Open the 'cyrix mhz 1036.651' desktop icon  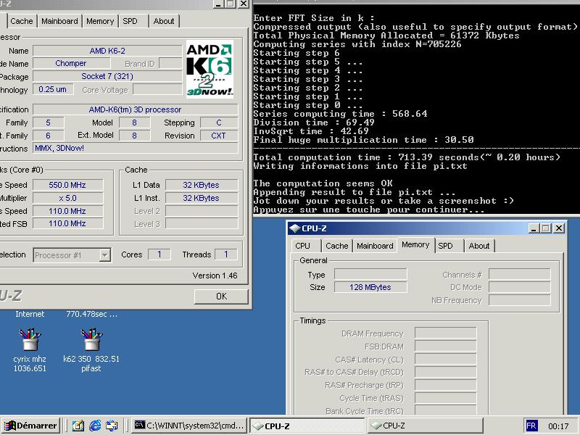coord(30,349)
